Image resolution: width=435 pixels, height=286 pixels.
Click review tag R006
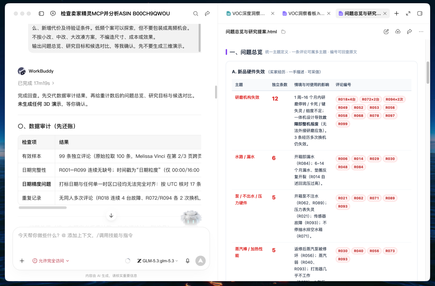click(343, 159)
